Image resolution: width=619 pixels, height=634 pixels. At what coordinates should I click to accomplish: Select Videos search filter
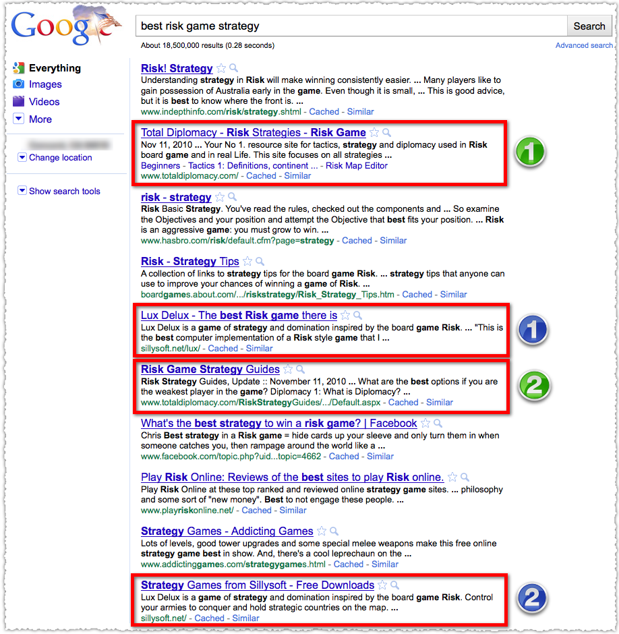tap(44, 101)
